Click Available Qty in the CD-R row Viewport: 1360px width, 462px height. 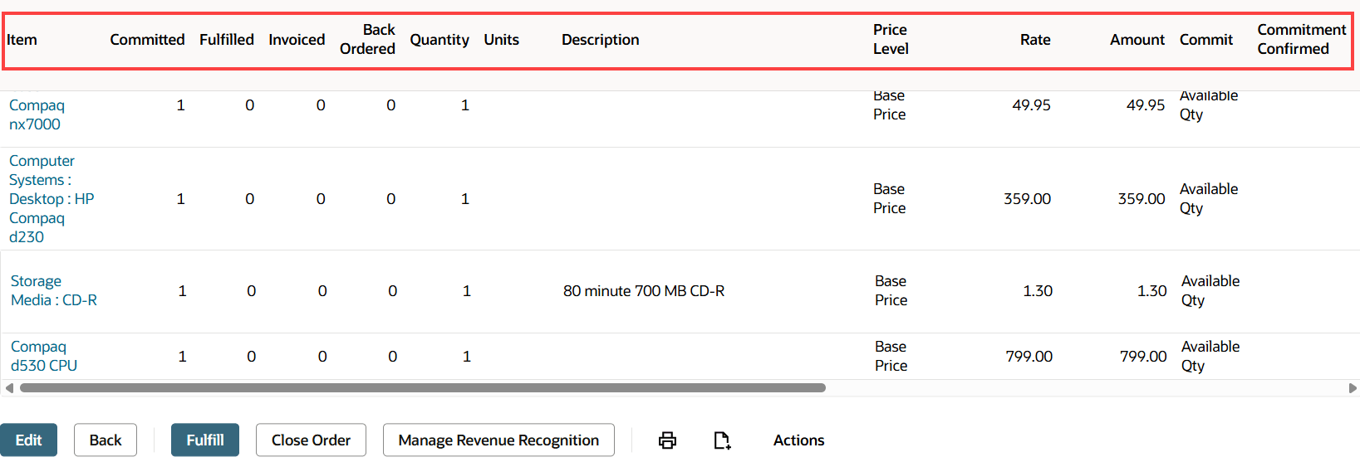(1210, 291)
